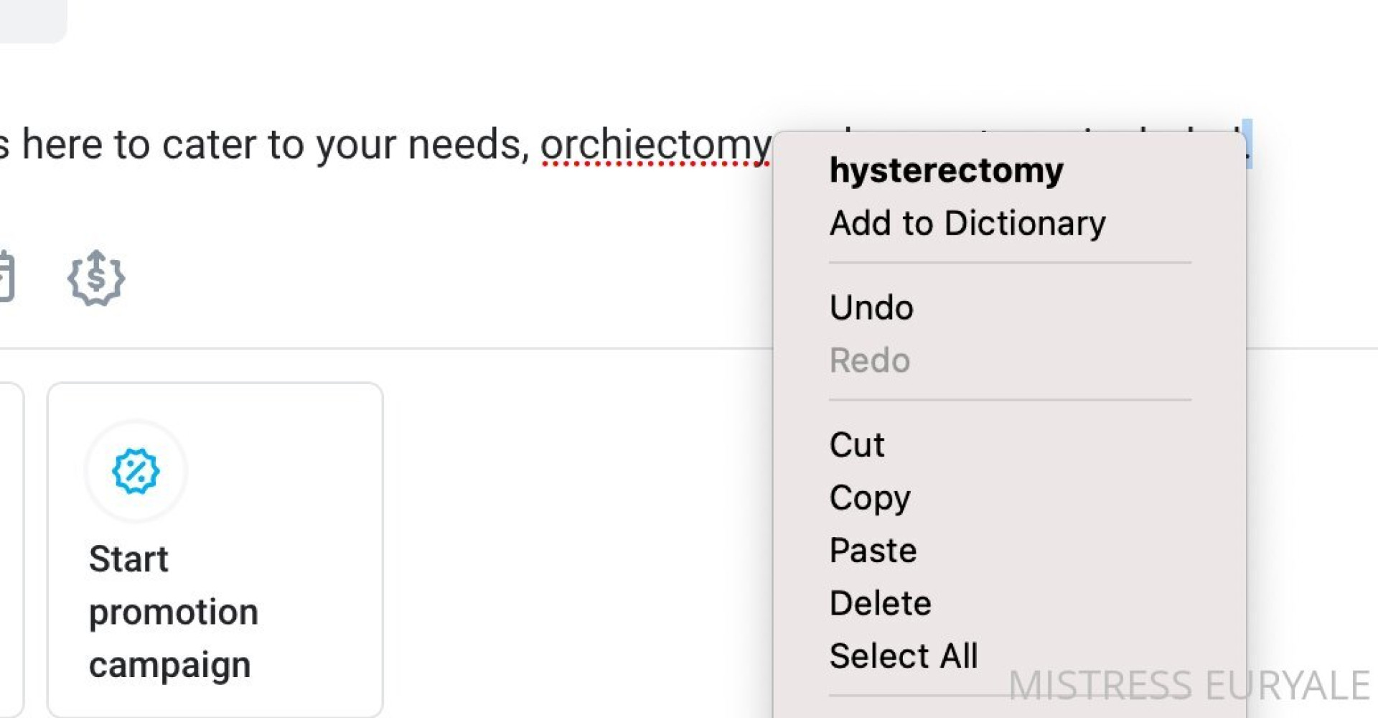Click the greyed-out Redo entry
The width and height of the screenshot is (1378, 718).
869,360
